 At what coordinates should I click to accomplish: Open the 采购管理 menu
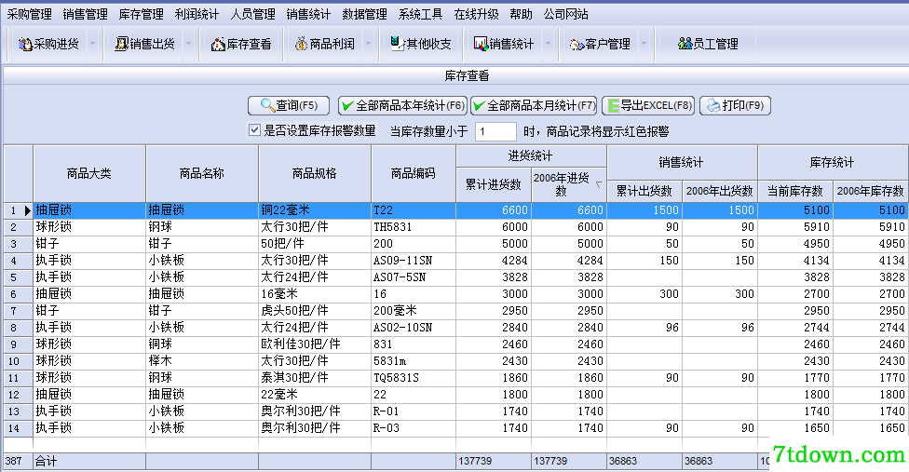29,14
